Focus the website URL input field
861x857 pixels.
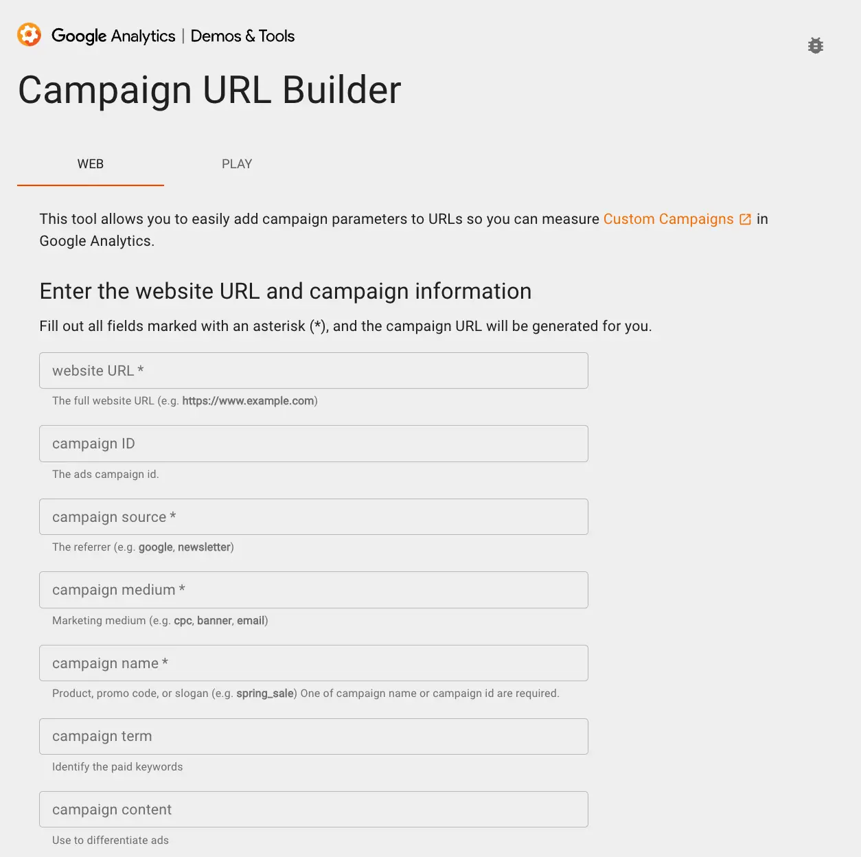pyautogui.click(x=314, y=371)
